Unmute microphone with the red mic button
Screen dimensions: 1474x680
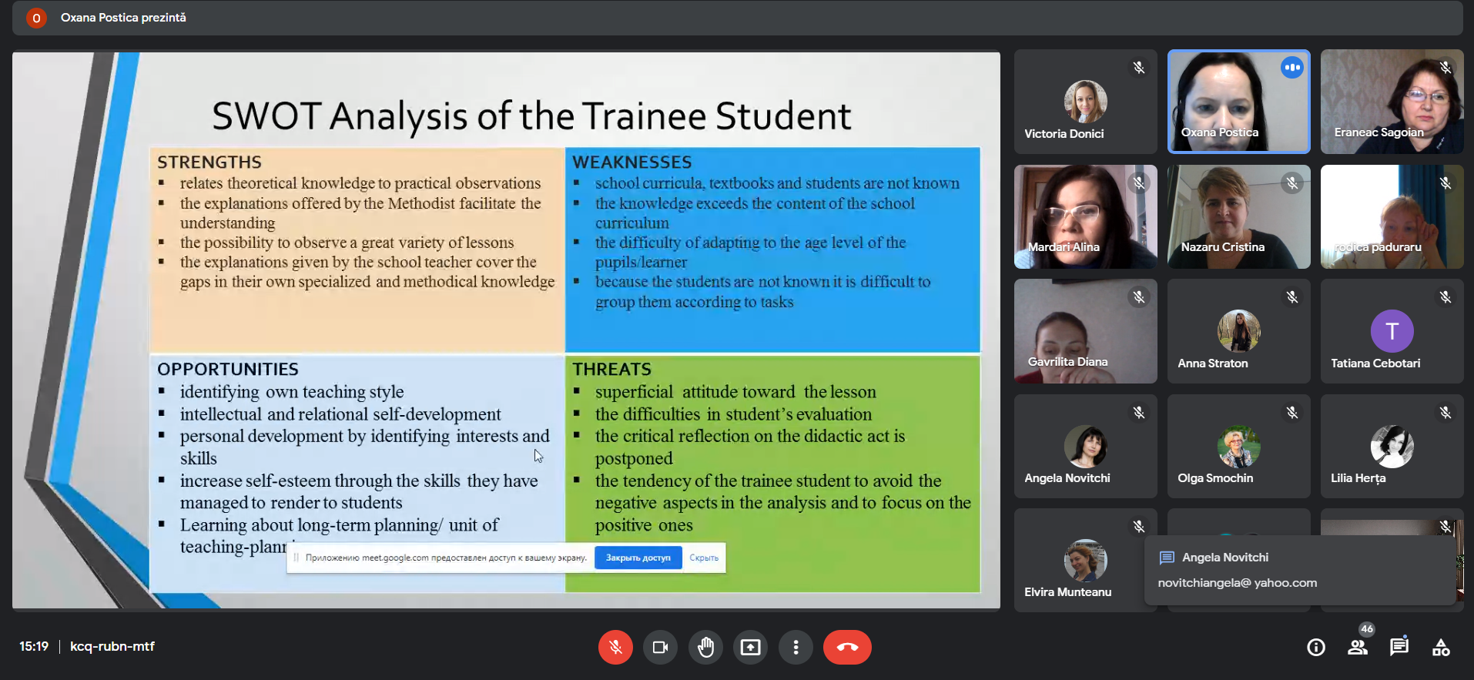coord(615,647)
